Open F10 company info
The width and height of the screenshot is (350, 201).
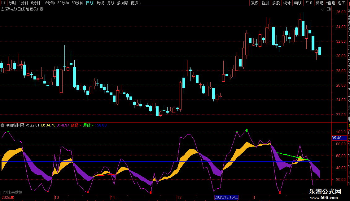coord(309,3)
